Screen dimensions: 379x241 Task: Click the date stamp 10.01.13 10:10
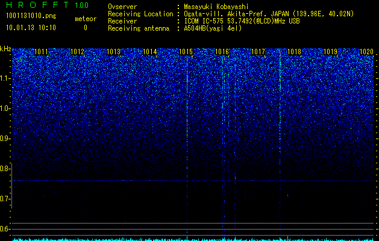[31, 28]
